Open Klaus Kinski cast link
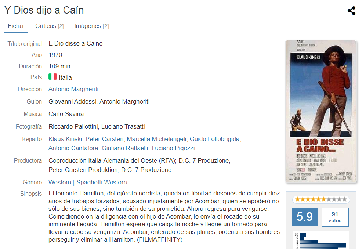The width and height of the screenshot is (362, 249). (65, 139)
